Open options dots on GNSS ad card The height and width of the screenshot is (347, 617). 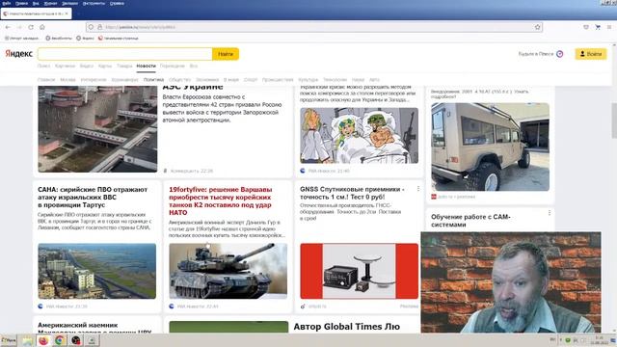pos(418,189)
